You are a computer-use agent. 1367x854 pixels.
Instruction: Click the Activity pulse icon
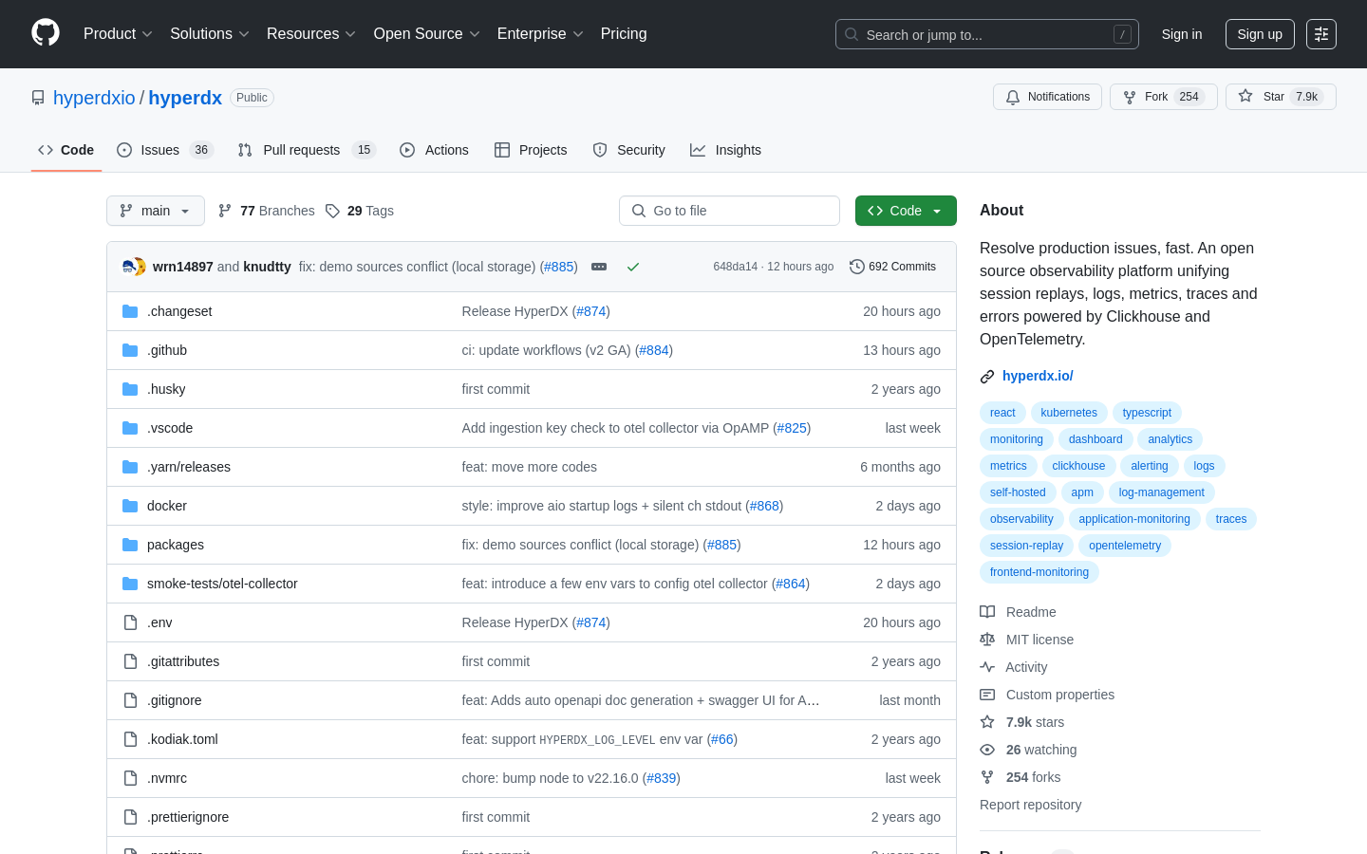click(987, 667)
